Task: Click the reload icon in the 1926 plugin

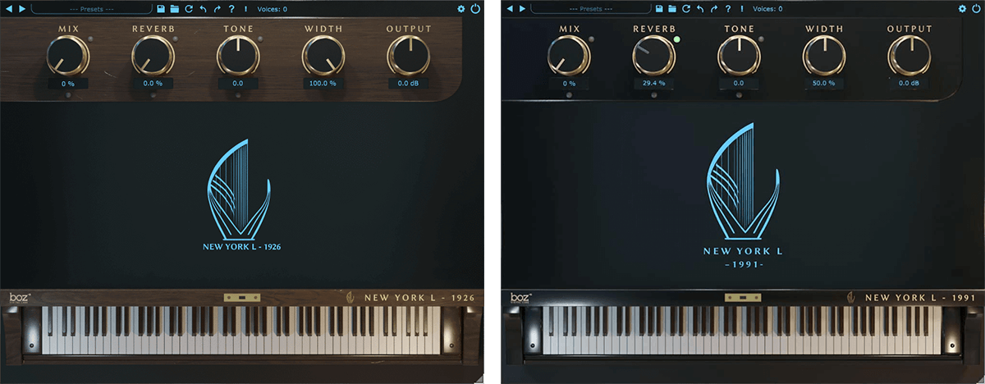Action: coord(189,9)
